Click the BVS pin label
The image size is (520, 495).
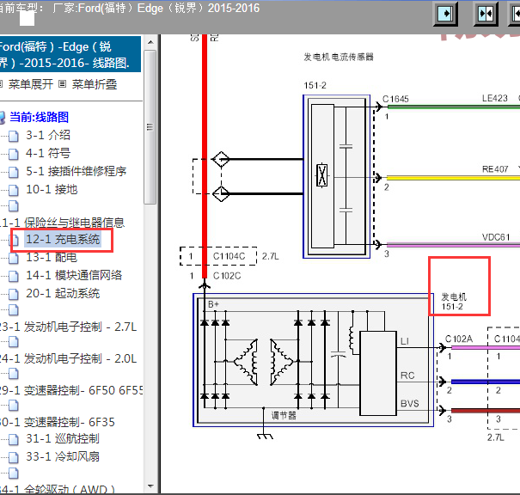click(x=410, y=404)
